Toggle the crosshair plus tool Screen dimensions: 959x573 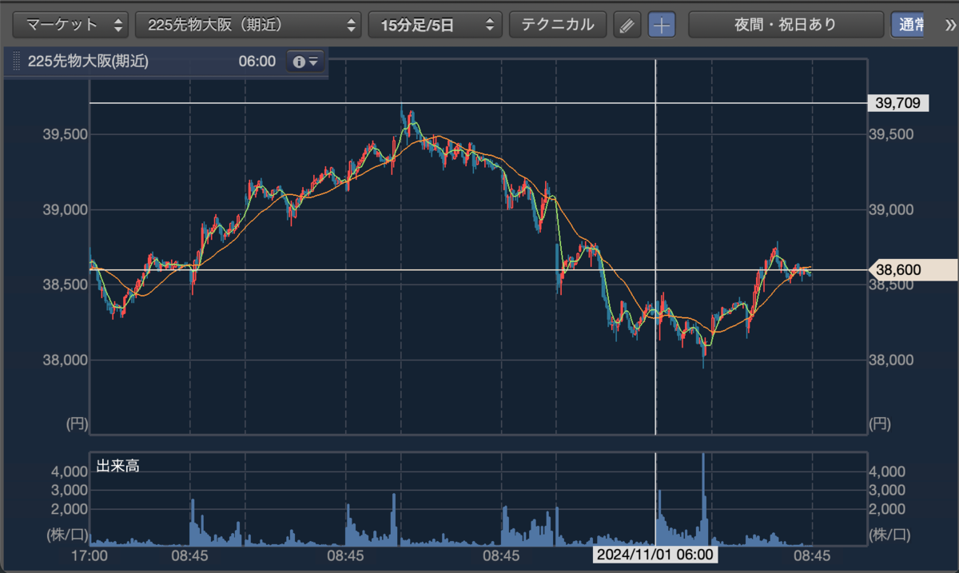click(661, 25)
